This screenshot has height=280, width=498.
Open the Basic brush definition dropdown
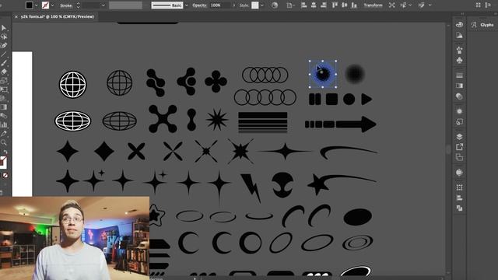pyautogui.click(x=187, y=5)
